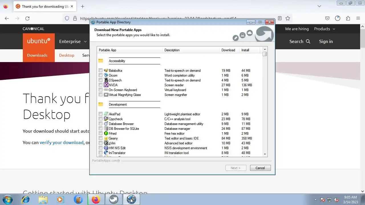Click the On-Screen Keyboard icon
The image size is (365, 205).
coord(106,90)
